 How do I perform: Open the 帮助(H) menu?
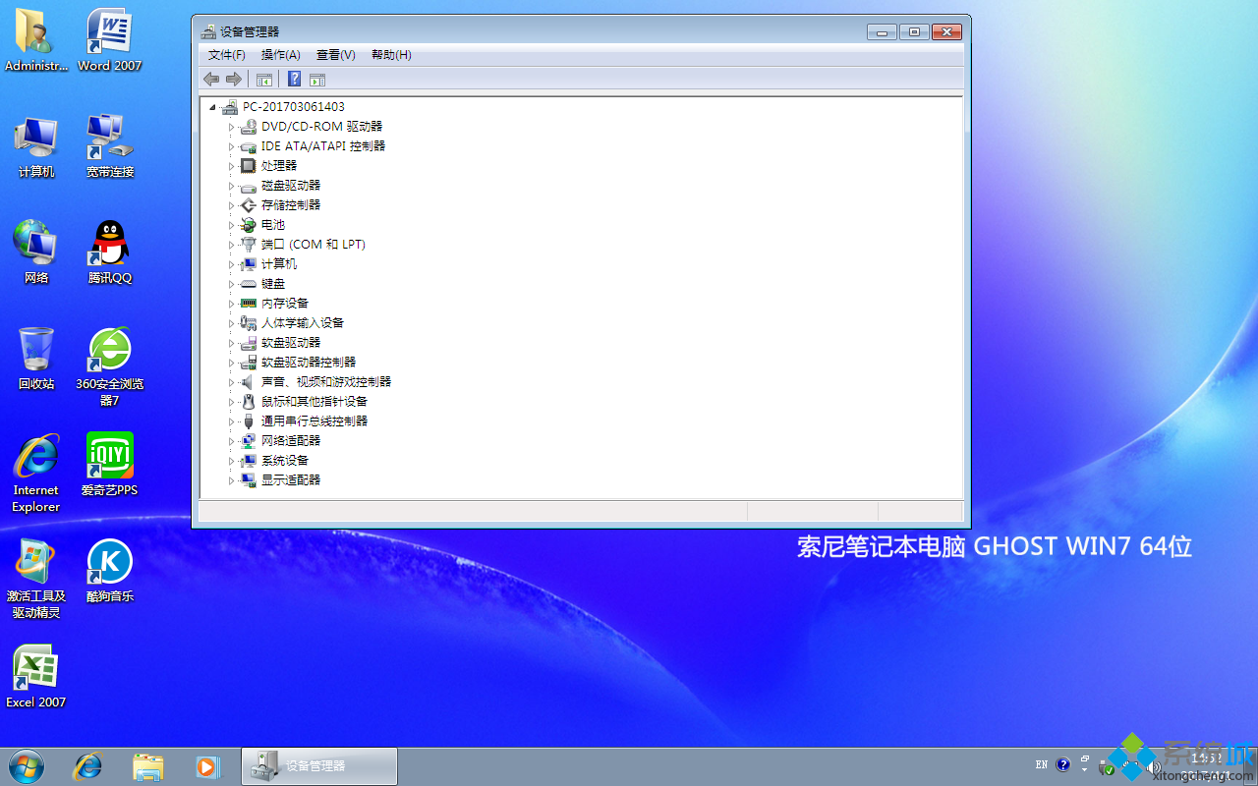(x=391, y=55)
